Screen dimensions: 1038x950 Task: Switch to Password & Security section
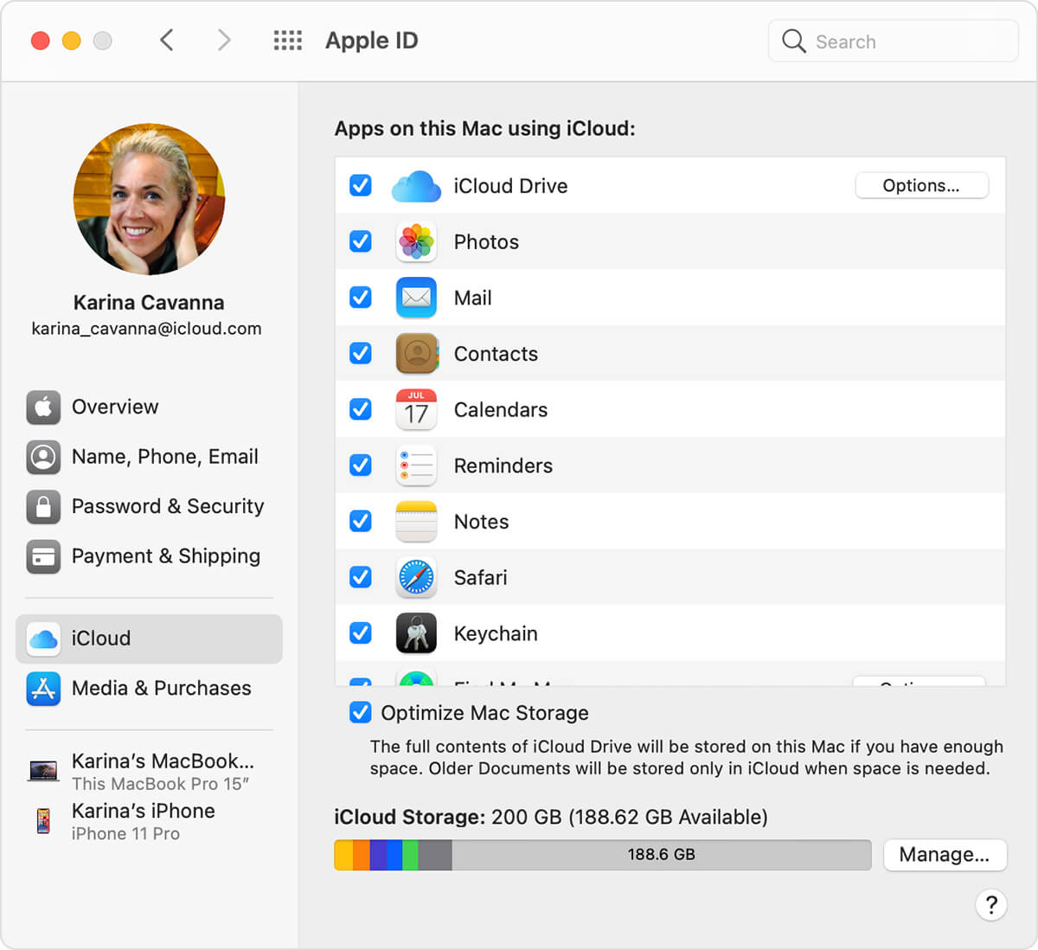(167, 506)
